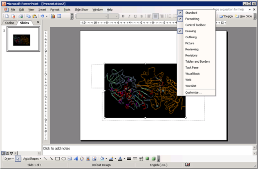The height and width of the screenshot is (169, 258).
Task: Click the Insert WordArt icon
Action: pos(76,158)
